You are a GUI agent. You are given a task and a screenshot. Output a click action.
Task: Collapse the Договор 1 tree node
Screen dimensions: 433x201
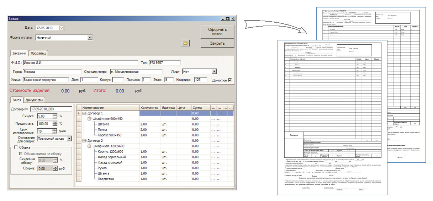pos(84,113)
